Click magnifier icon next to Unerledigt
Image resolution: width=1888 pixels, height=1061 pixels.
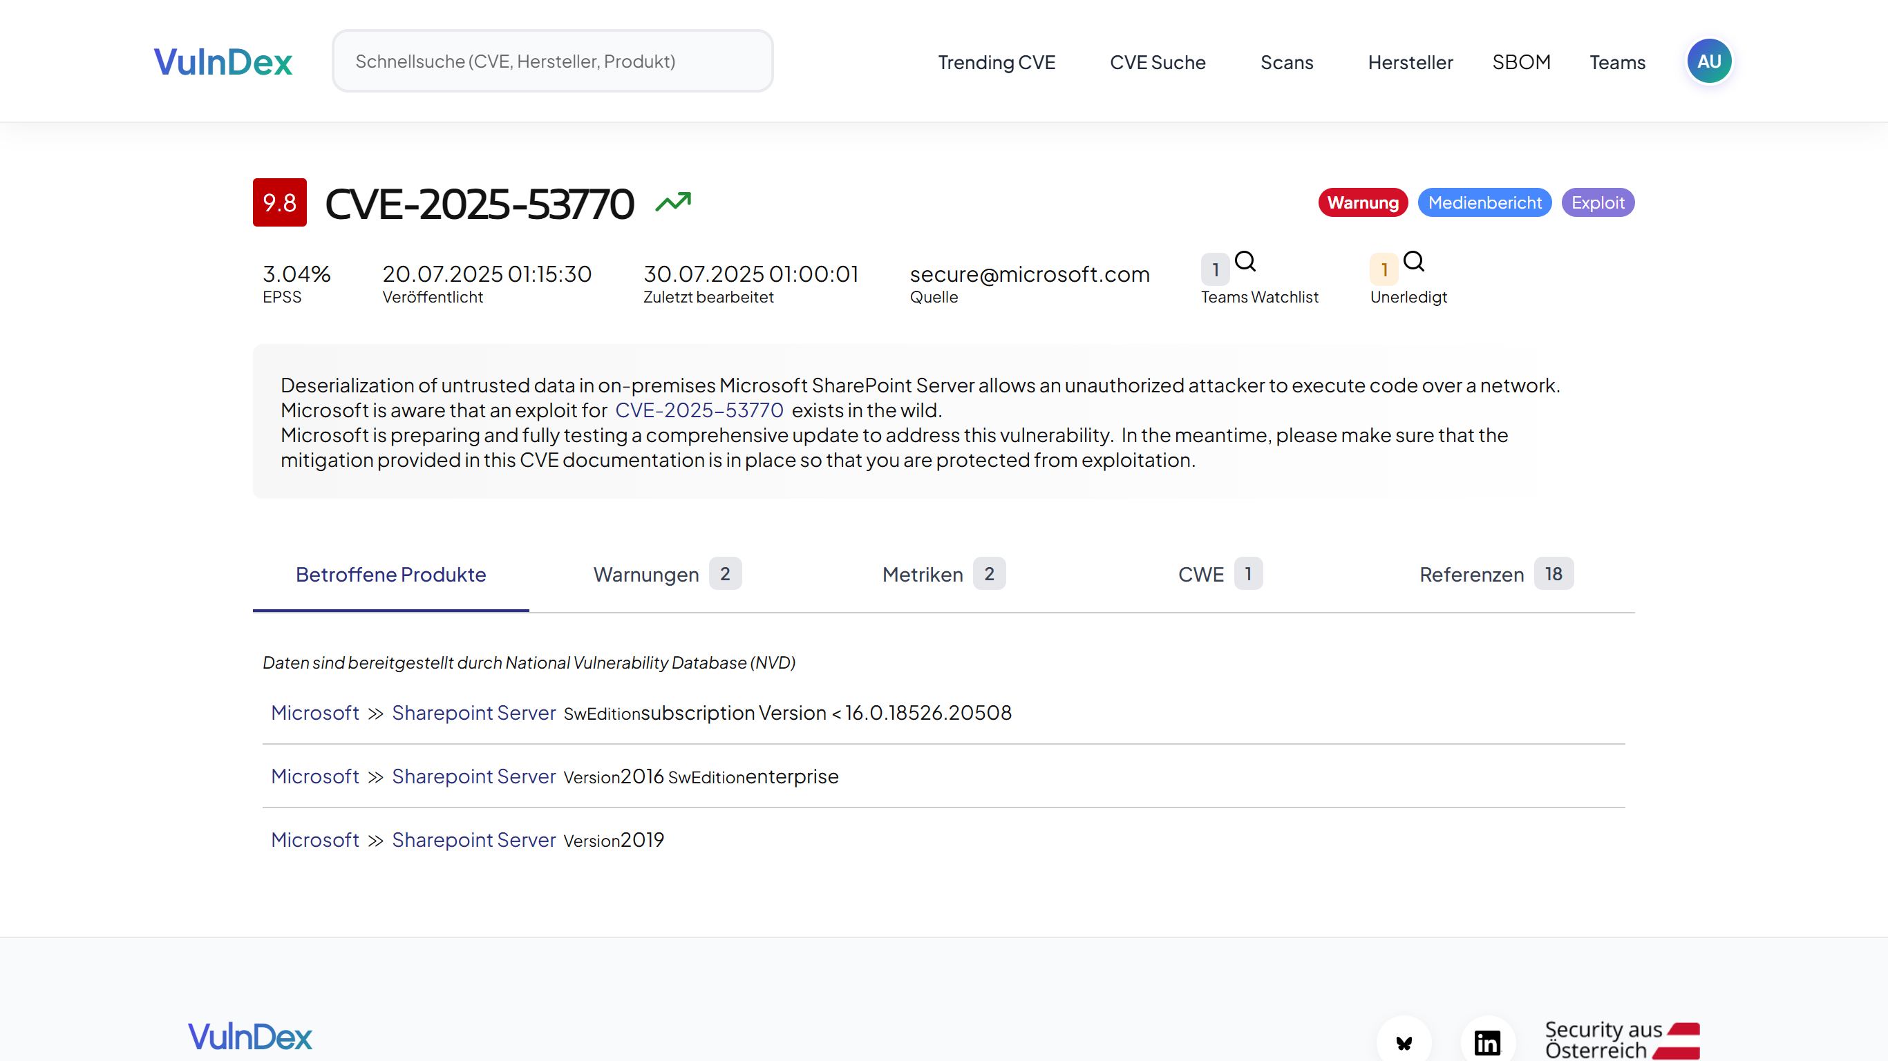pos(1414,262)
